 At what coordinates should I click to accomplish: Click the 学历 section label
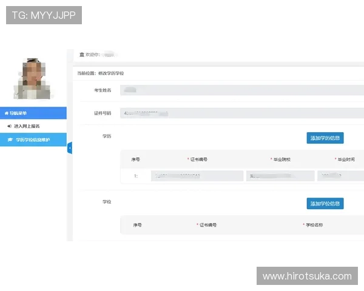[107, 136]
